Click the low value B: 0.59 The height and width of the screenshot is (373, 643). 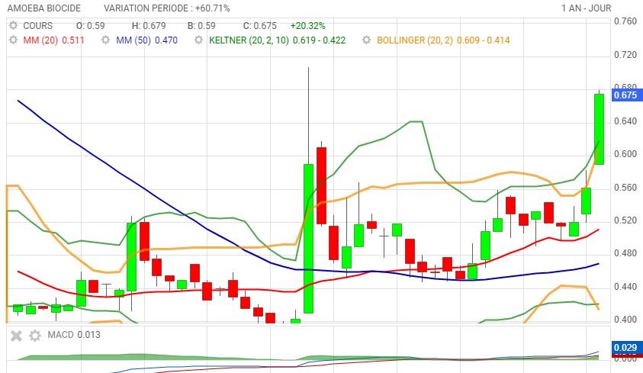point(201,26)
